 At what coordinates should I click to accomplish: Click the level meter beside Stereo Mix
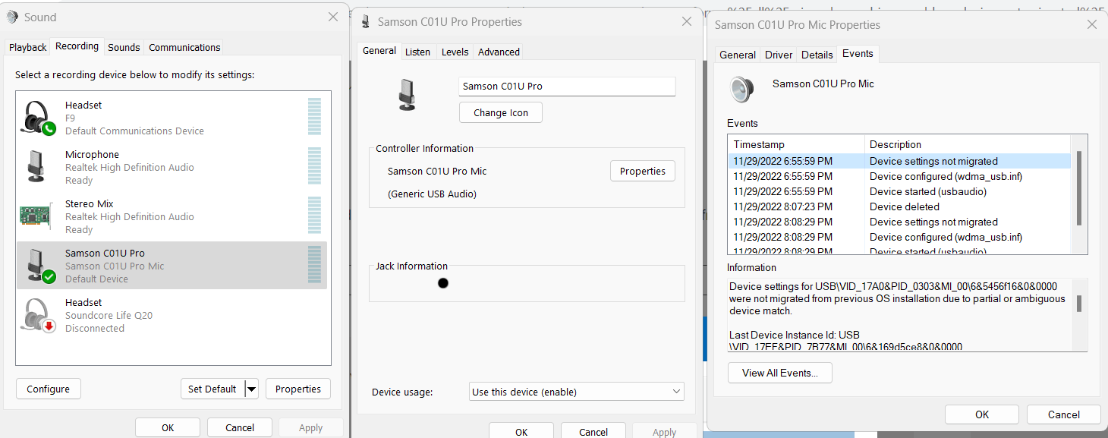(x=314, y=216)
